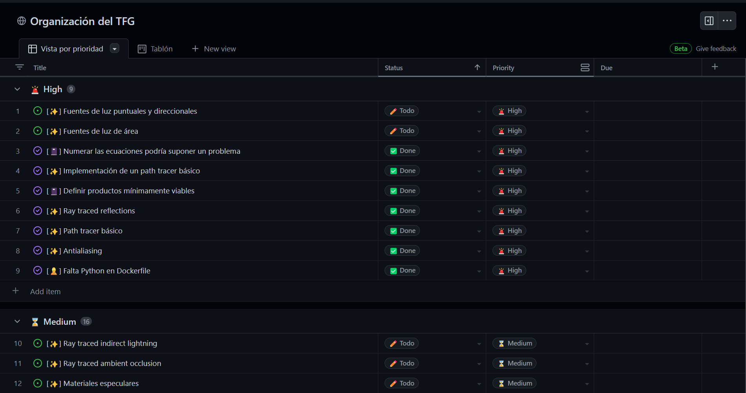This screenshot has height=393, width=746.
Task: Click the Title column header
Action: (x=40, y=68)
